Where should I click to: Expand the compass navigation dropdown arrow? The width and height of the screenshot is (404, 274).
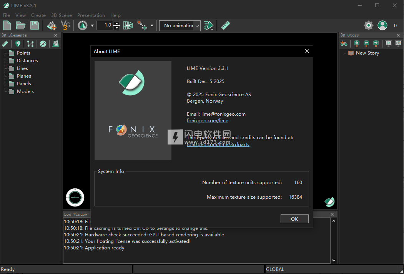tap(92, 26)
